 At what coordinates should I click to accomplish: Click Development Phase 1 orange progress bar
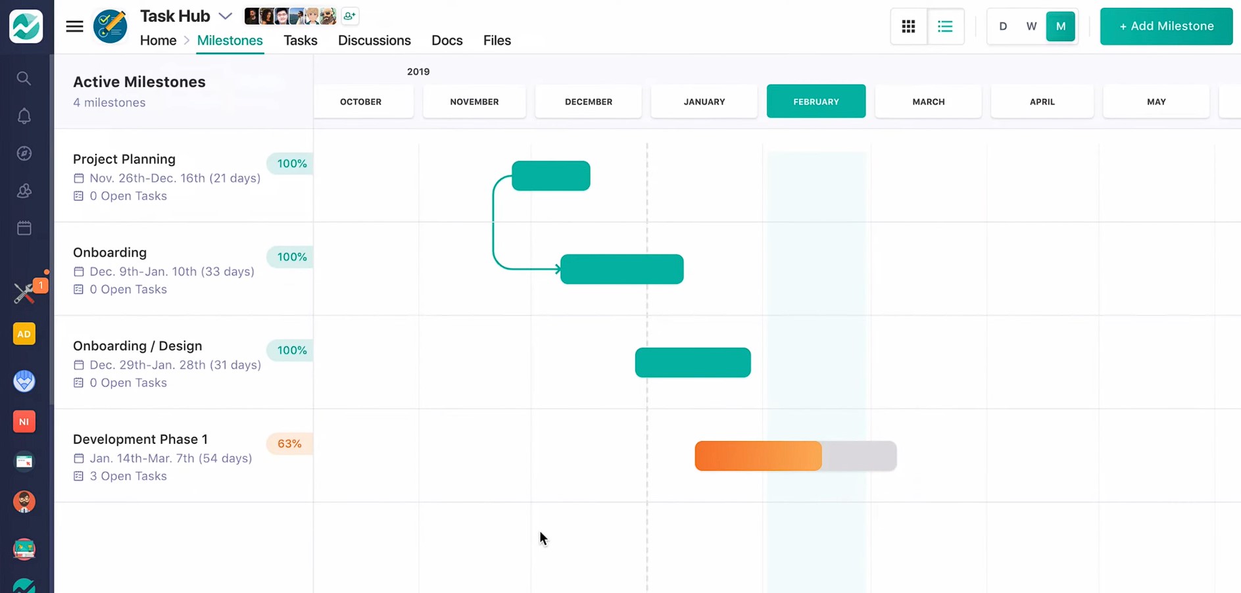[758, 456]
